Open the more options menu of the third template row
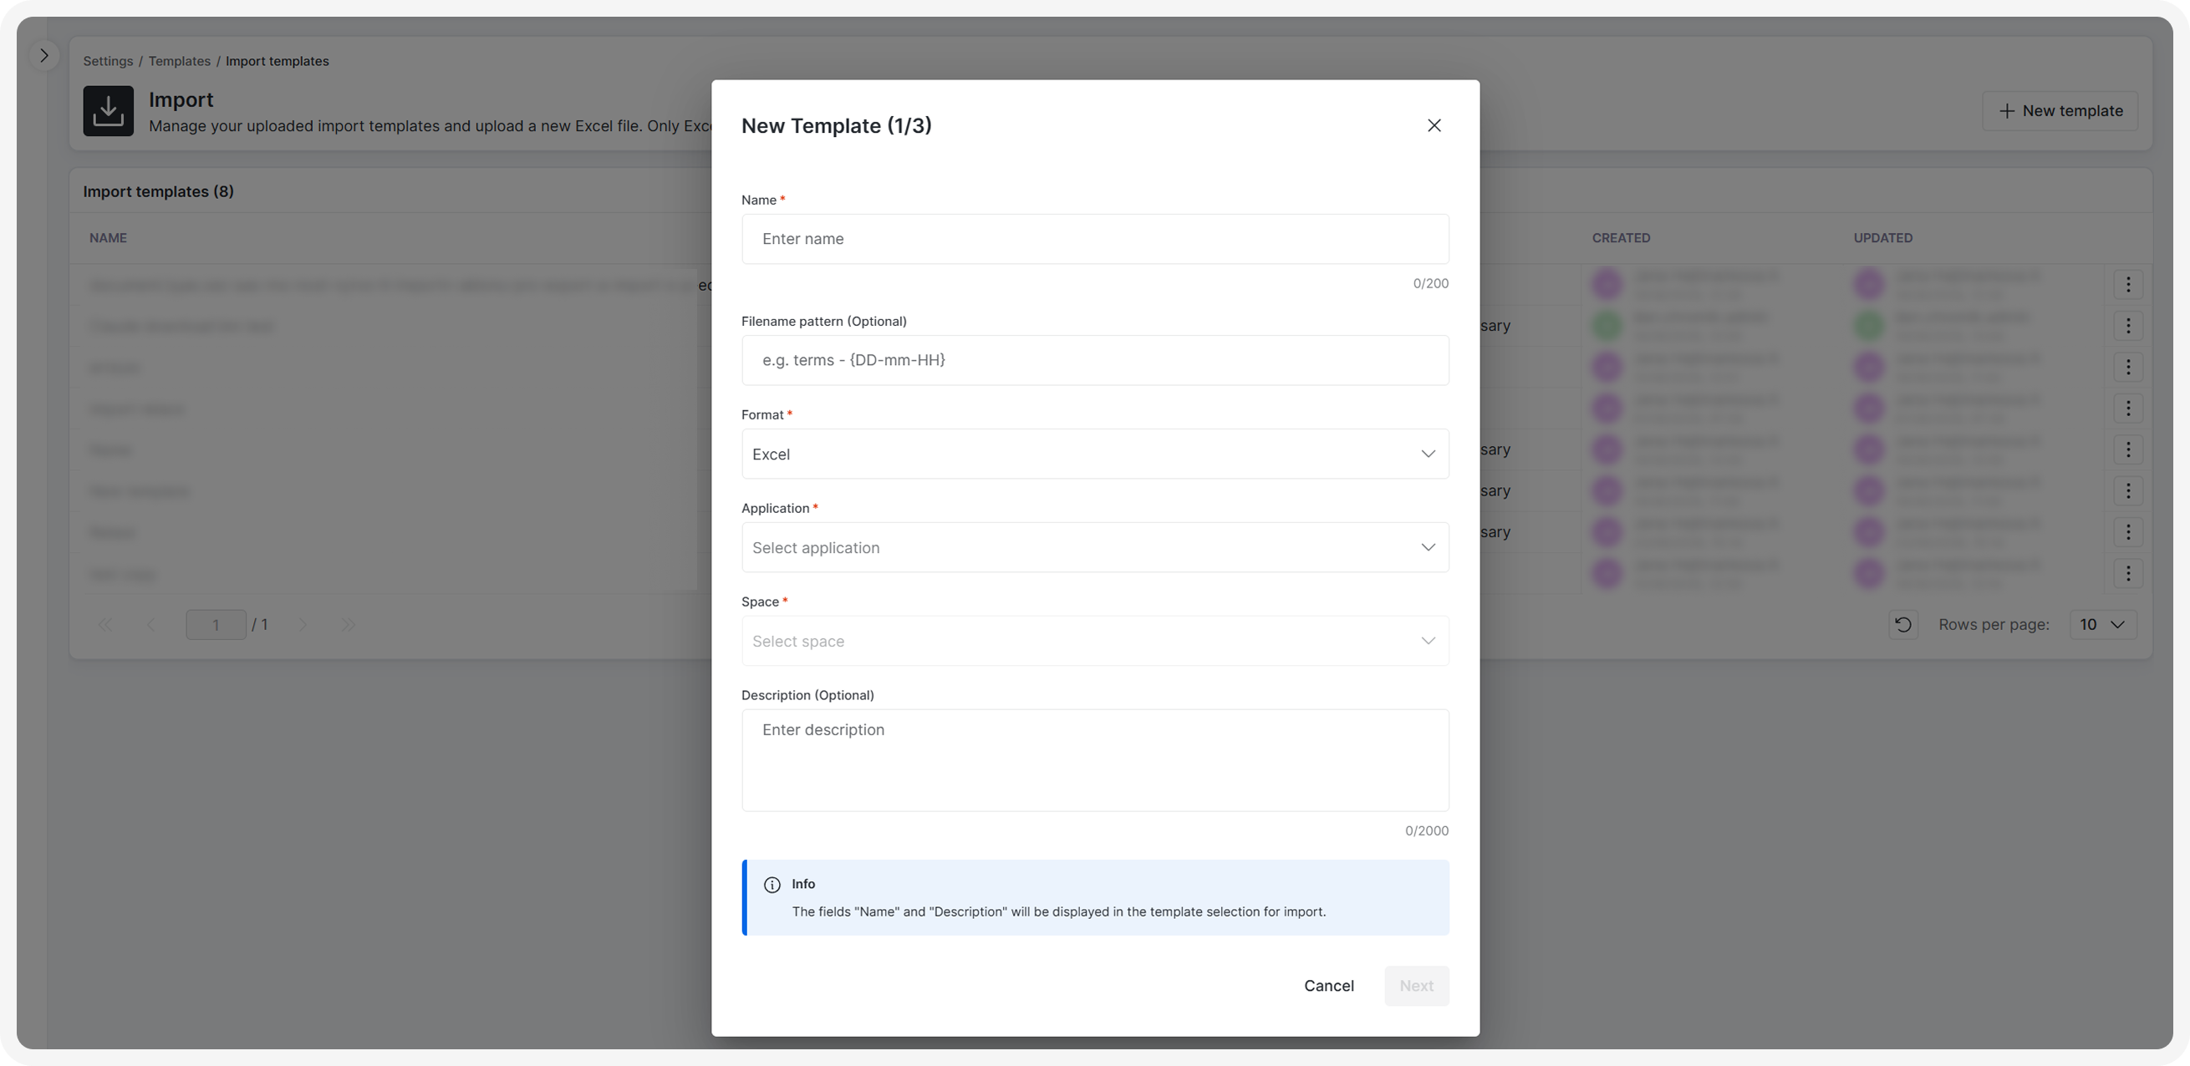The image size is (2190, 1066). click(2128, 367)
